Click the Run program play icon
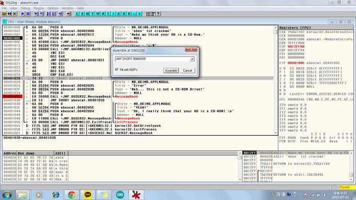The image size is (356, 200). pyautogui.click(x=23, y=14)
